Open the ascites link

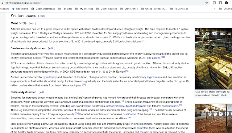point(156,58)
